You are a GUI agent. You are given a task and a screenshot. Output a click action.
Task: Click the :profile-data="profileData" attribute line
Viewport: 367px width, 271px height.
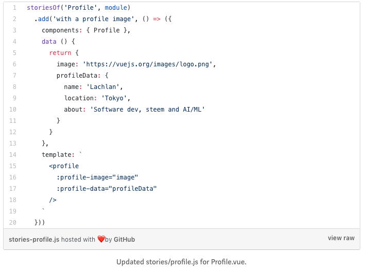point(107,188)
